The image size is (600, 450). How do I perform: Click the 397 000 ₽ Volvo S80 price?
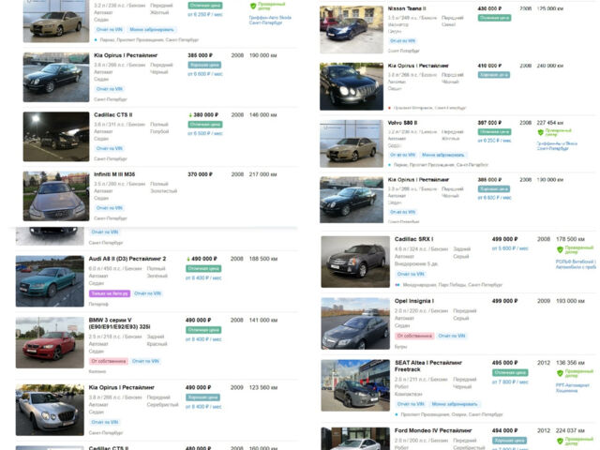(489, 123)
